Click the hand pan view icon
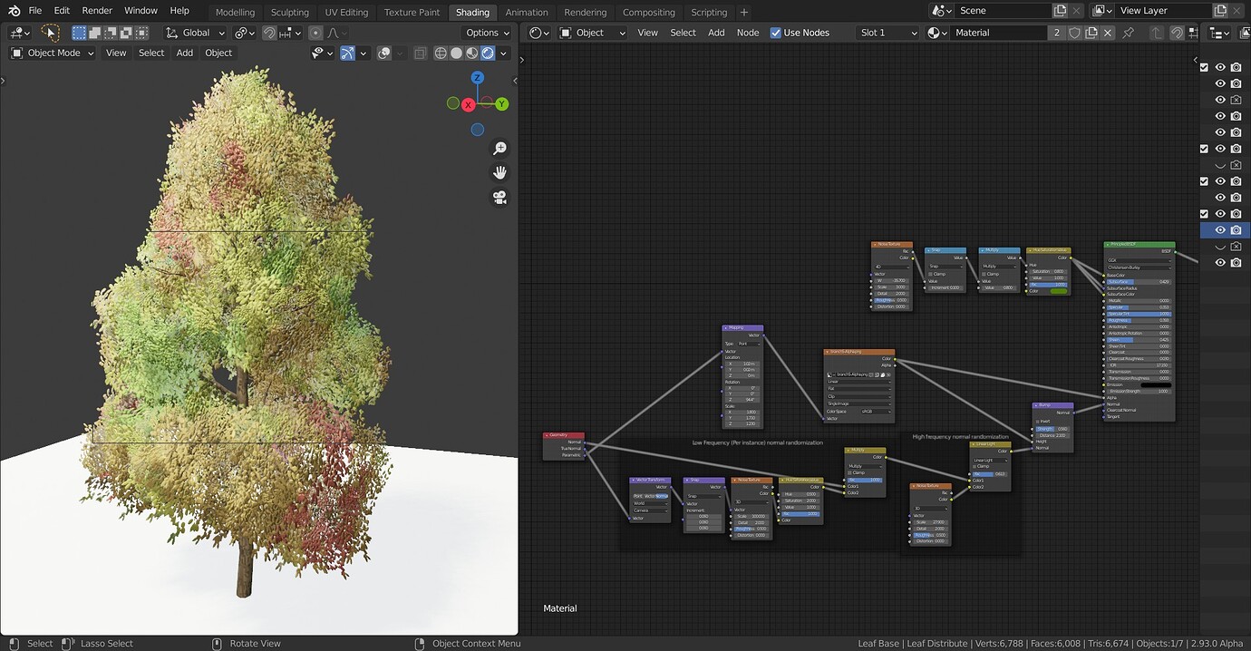The image size is (1251, 651). click(x=499, y=172)
